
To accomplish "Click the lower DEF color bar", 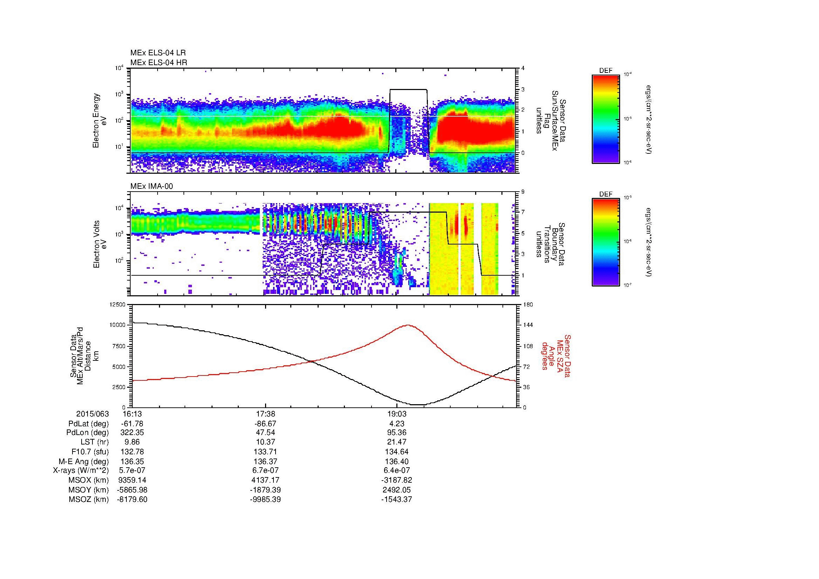I will [605, 242].
